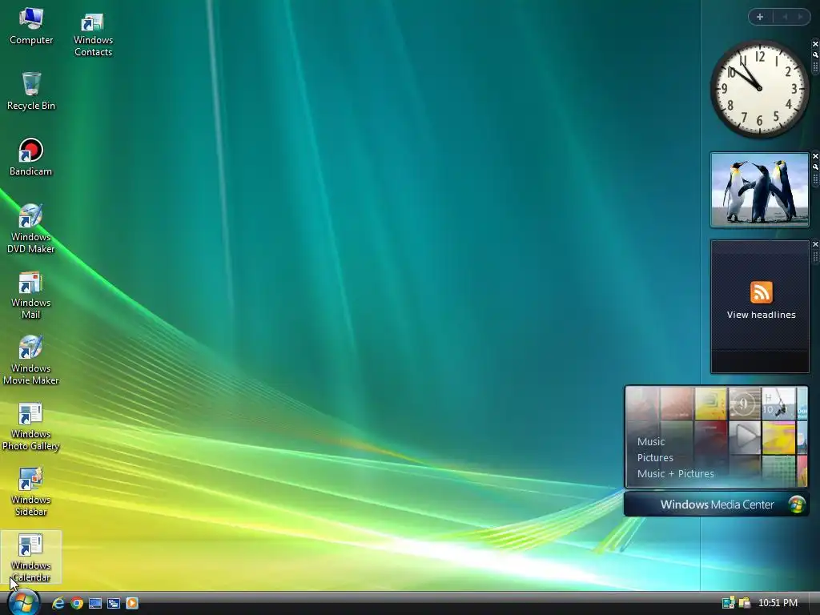Select the Windows Calendar shortcut
Image resolution: width=820 pixels, height=615 pixels.
[31, 557]
